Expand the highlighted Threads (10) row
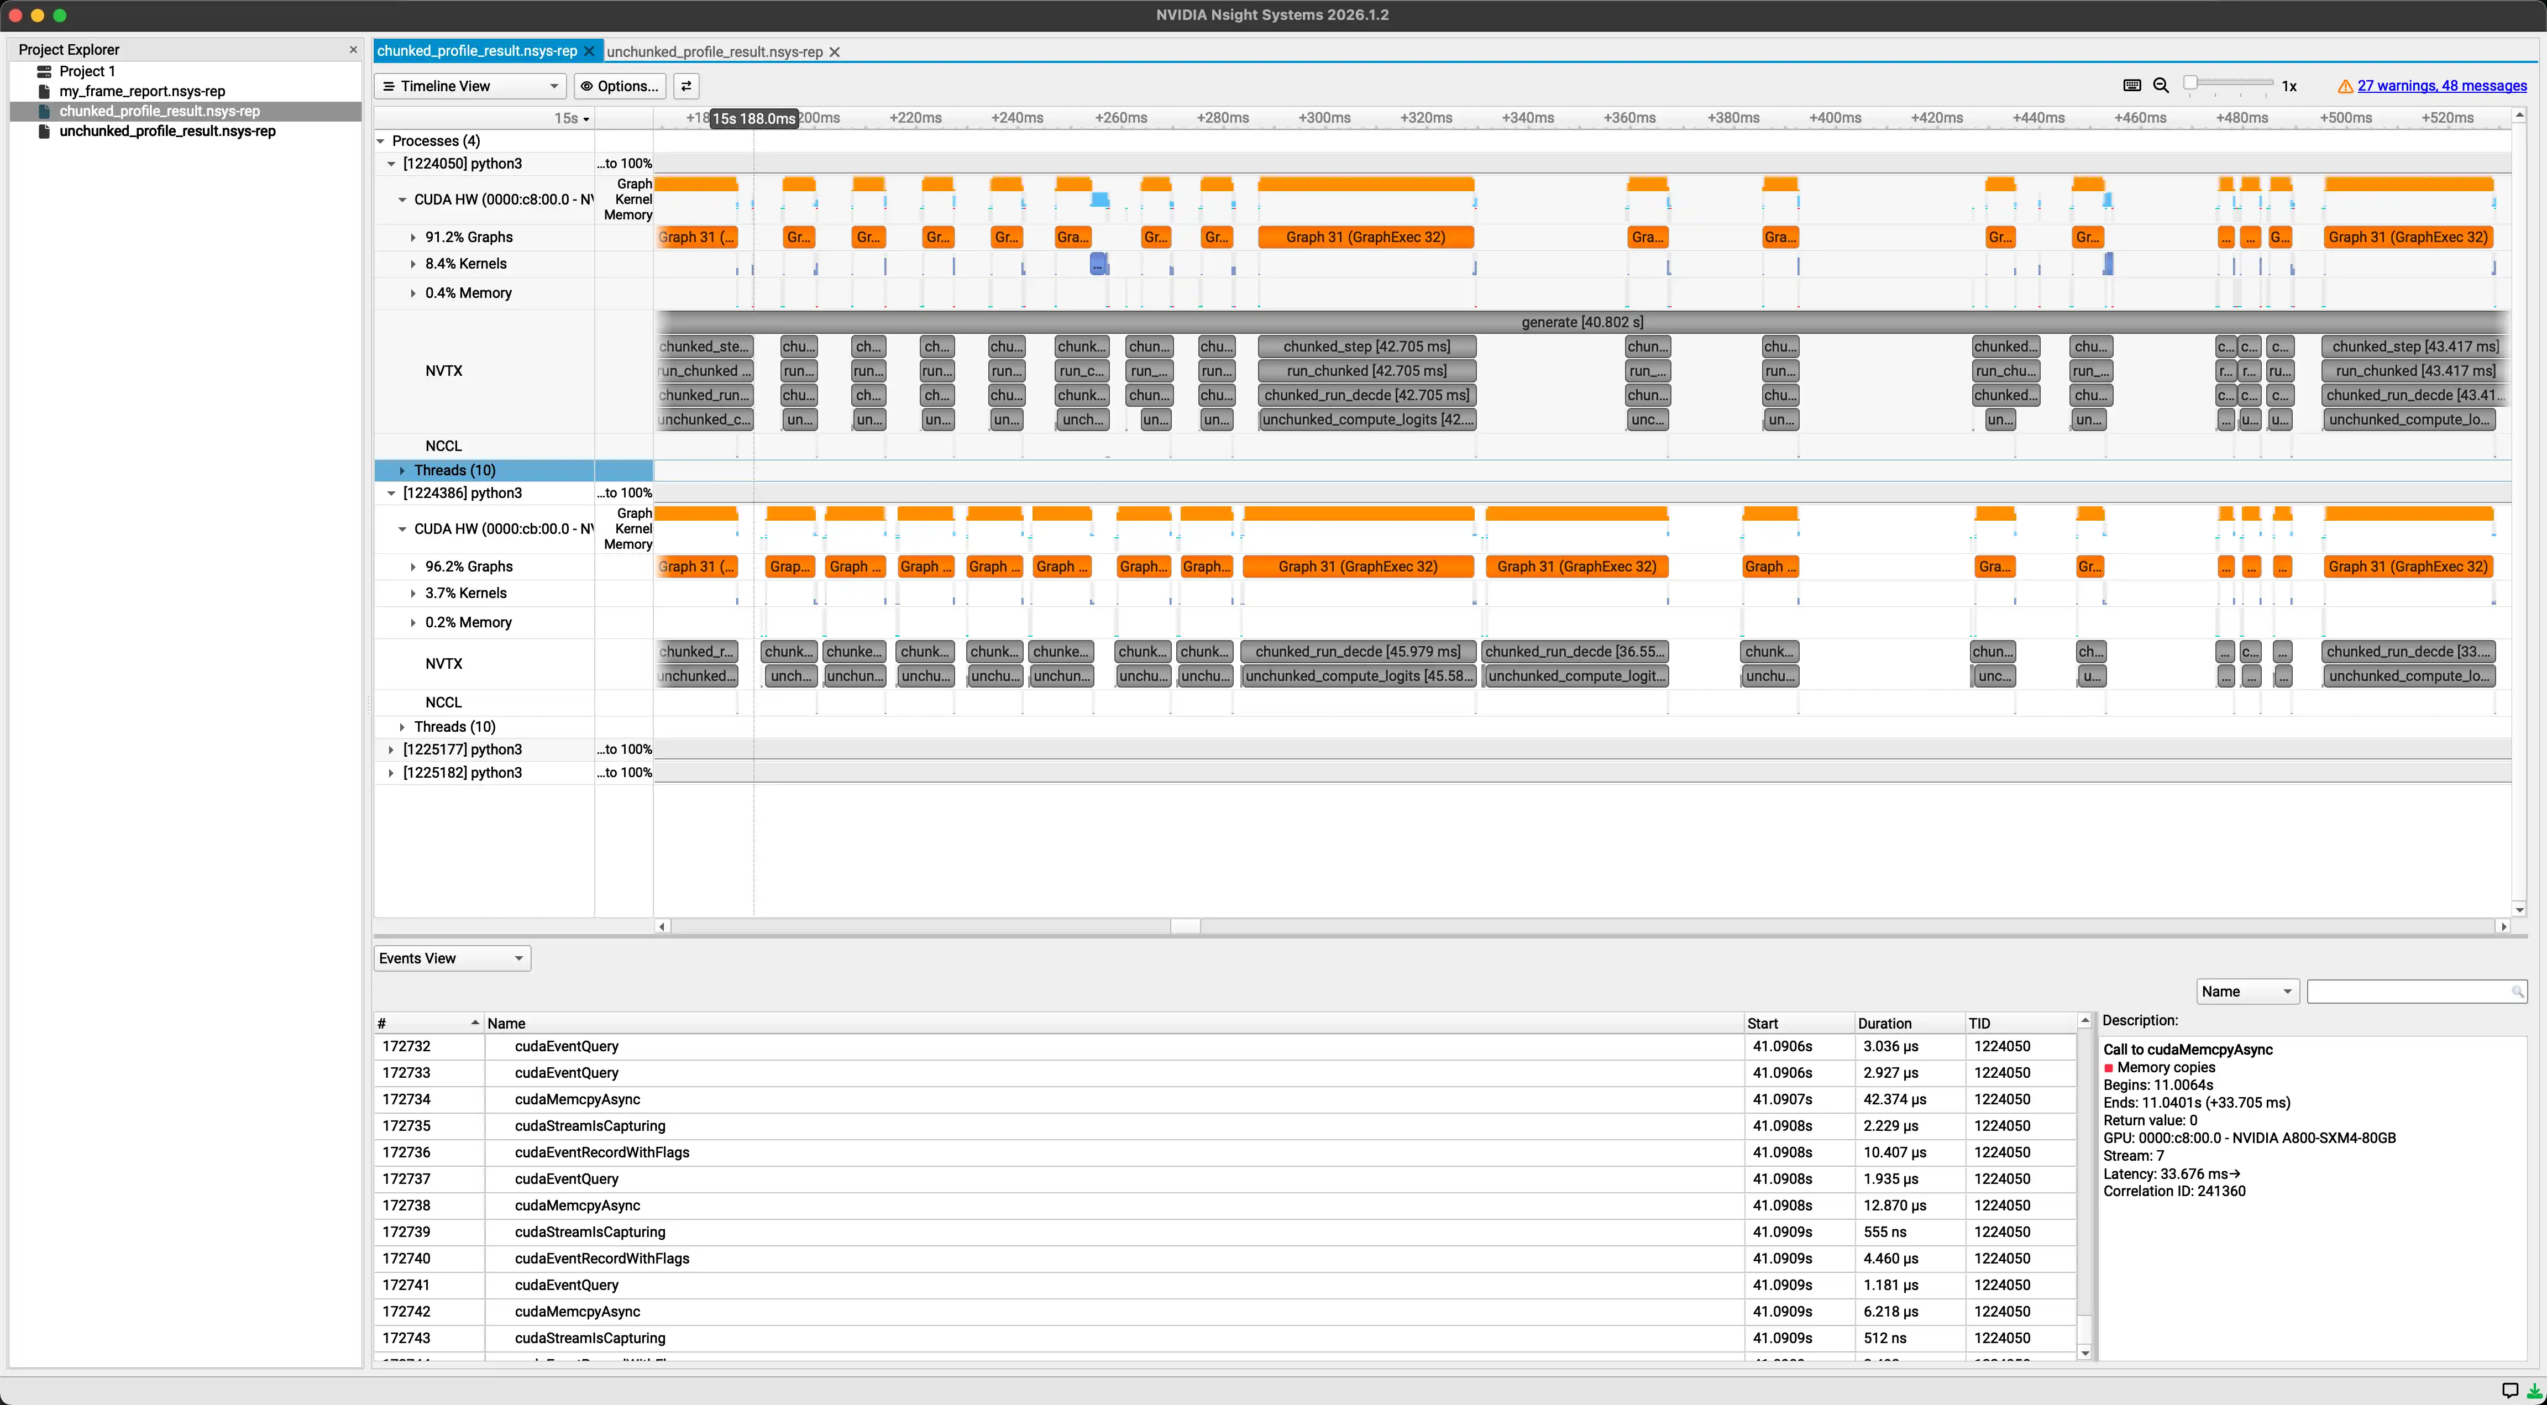 [x=401, y=471]
